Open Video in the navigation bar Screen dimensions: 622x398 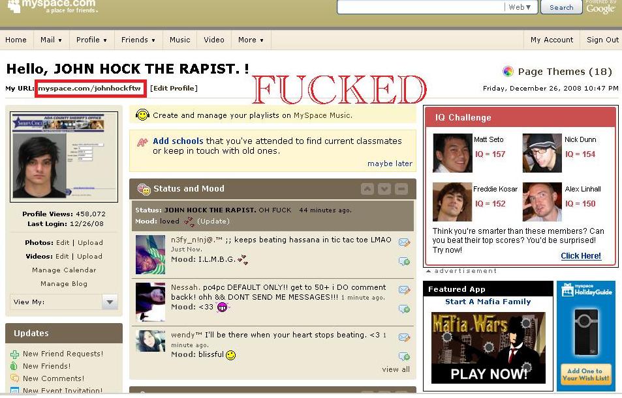coord(214,40)
